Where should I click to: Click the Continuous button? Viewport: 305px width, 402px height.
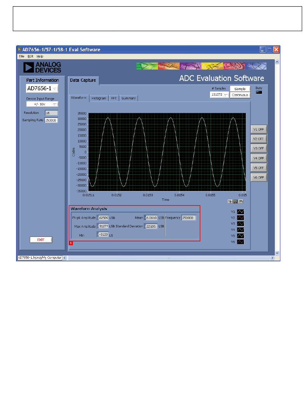click(x=240, y=95)
